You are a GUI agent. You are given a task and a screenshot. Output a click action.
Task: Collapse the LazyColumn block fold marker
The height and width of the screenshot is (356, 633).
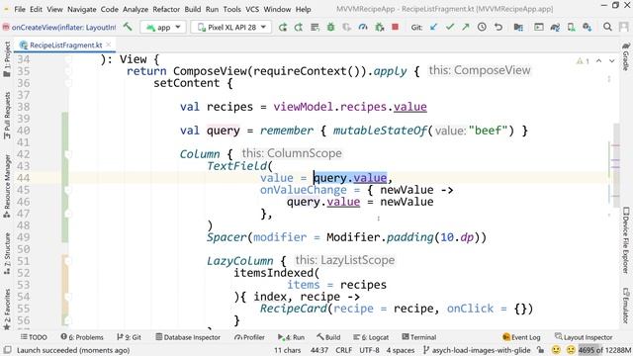point(68,261)
